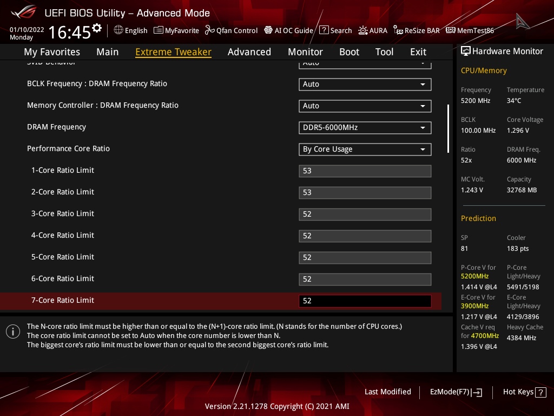Click the Prediction heading
The image size is (554, 416).
coord(478,218)
